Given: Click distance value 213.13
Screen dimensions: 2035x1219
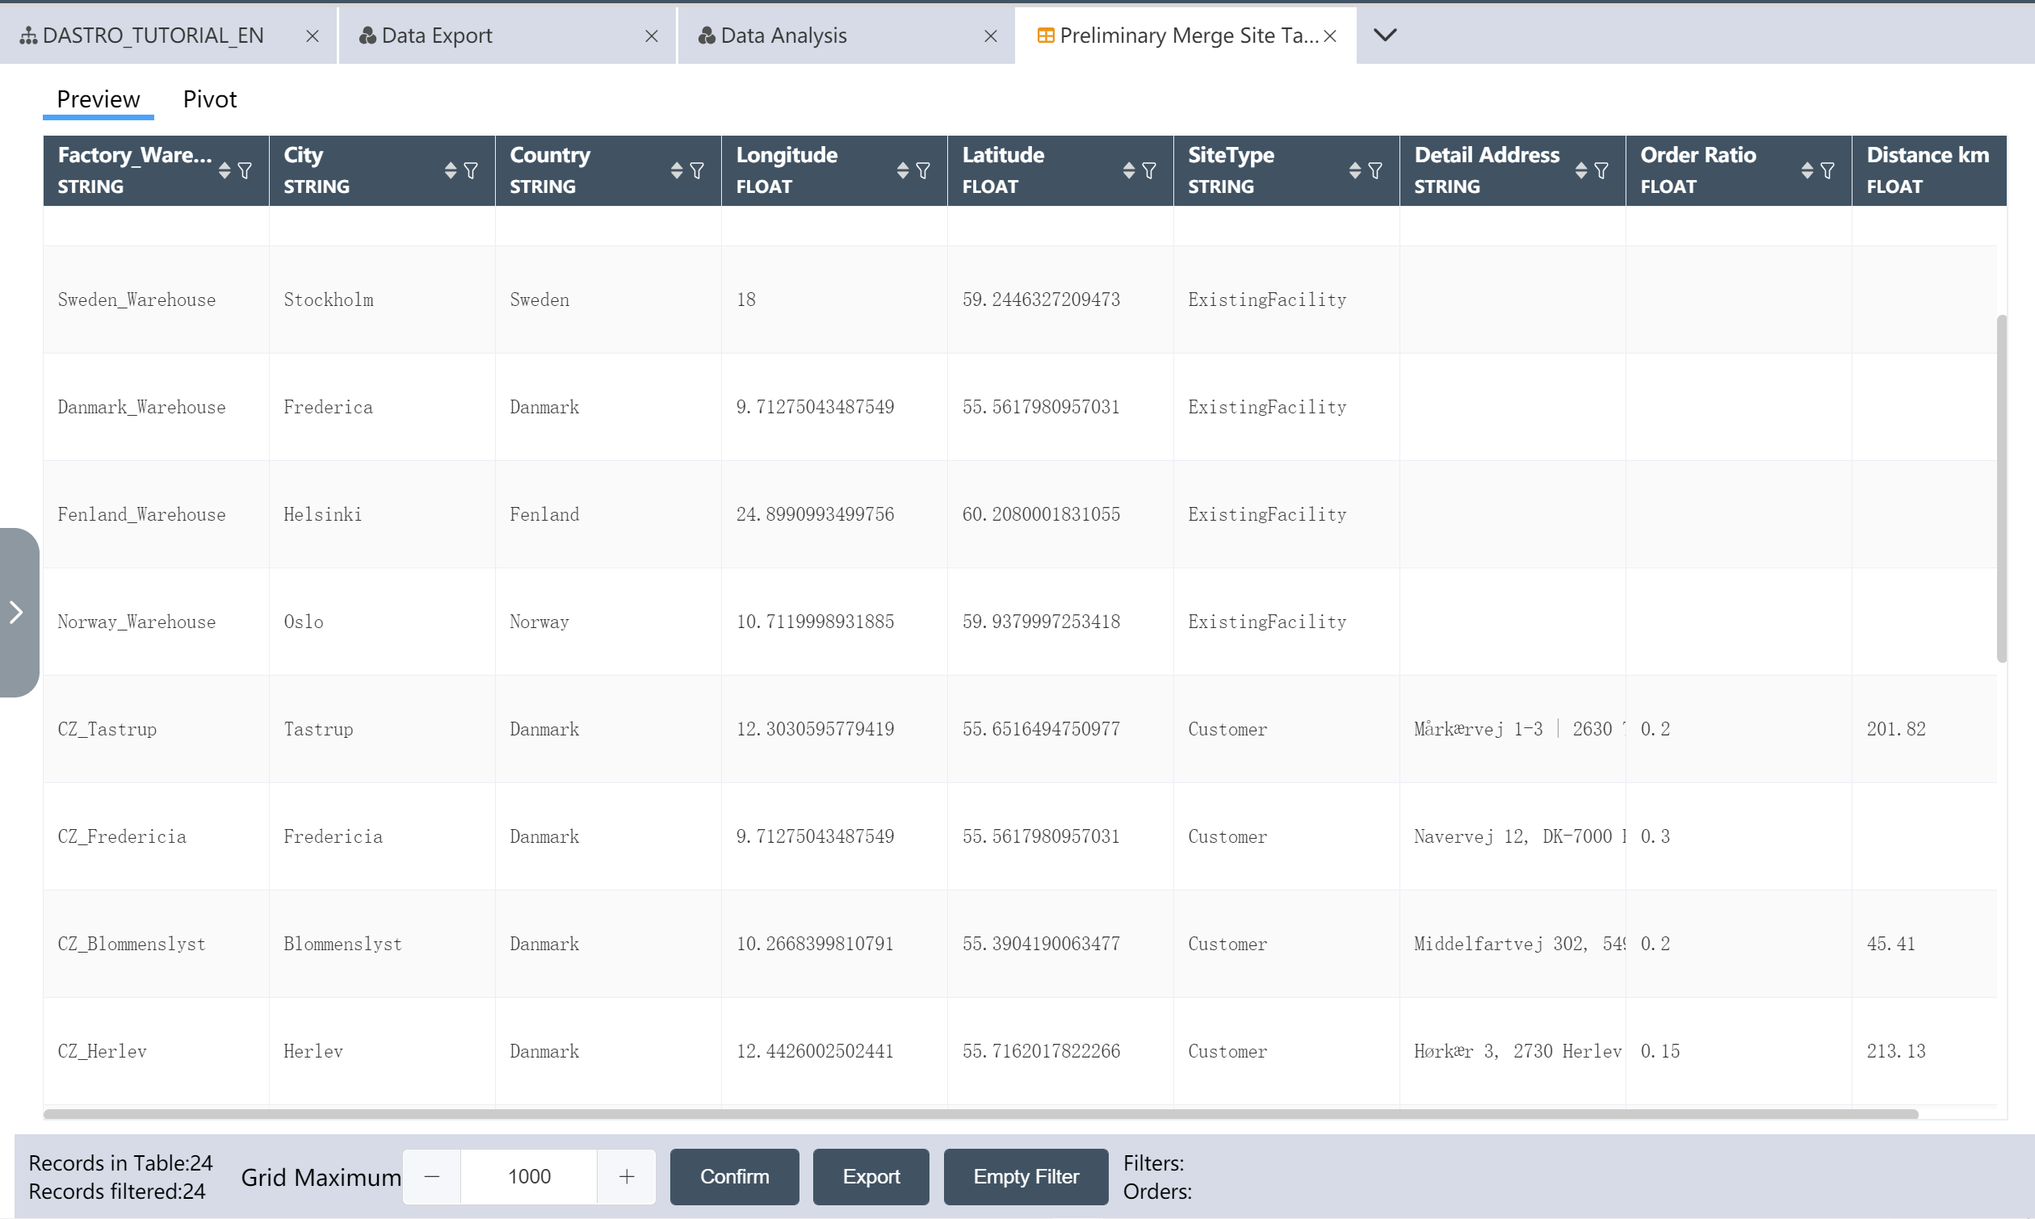Looking at the screenshot, I should point(1924,1051).
